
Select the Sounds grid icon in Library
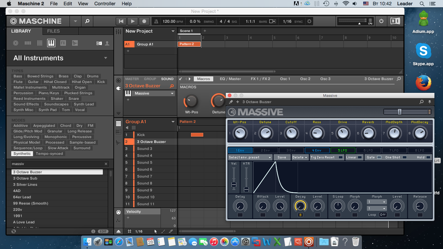(x=40, y=43)
